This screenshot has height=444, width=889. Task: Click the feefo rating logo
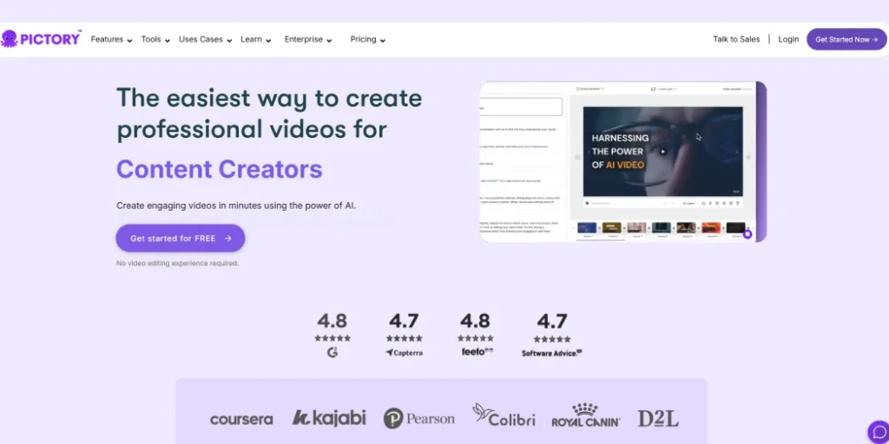pyautogui.click(x=475, y=352)
